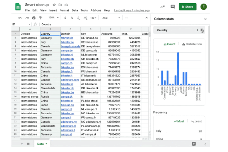Open the zoom 100% dropdown
The width and height of the screenshot is (228, 152).
pyautogui.click(x=53, y=18)
